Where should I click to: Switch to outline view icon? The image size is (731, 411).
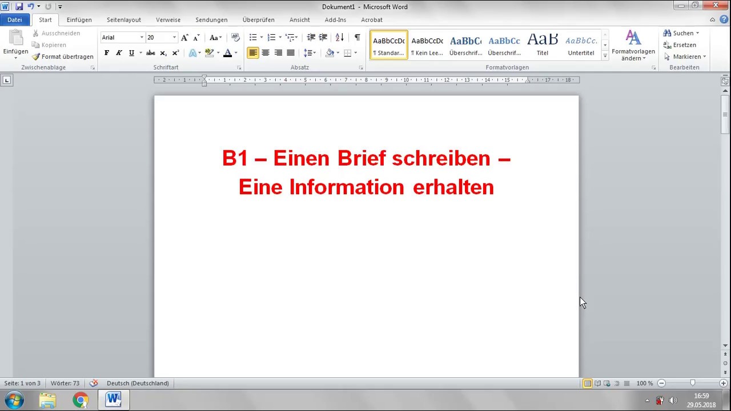[x=616, y=383]
